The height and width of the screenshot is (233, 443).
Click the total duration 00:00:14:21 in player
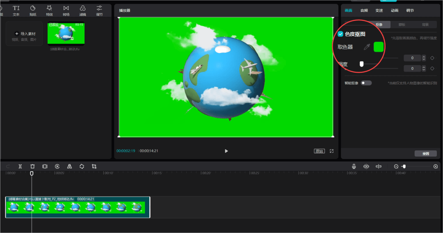149,151
